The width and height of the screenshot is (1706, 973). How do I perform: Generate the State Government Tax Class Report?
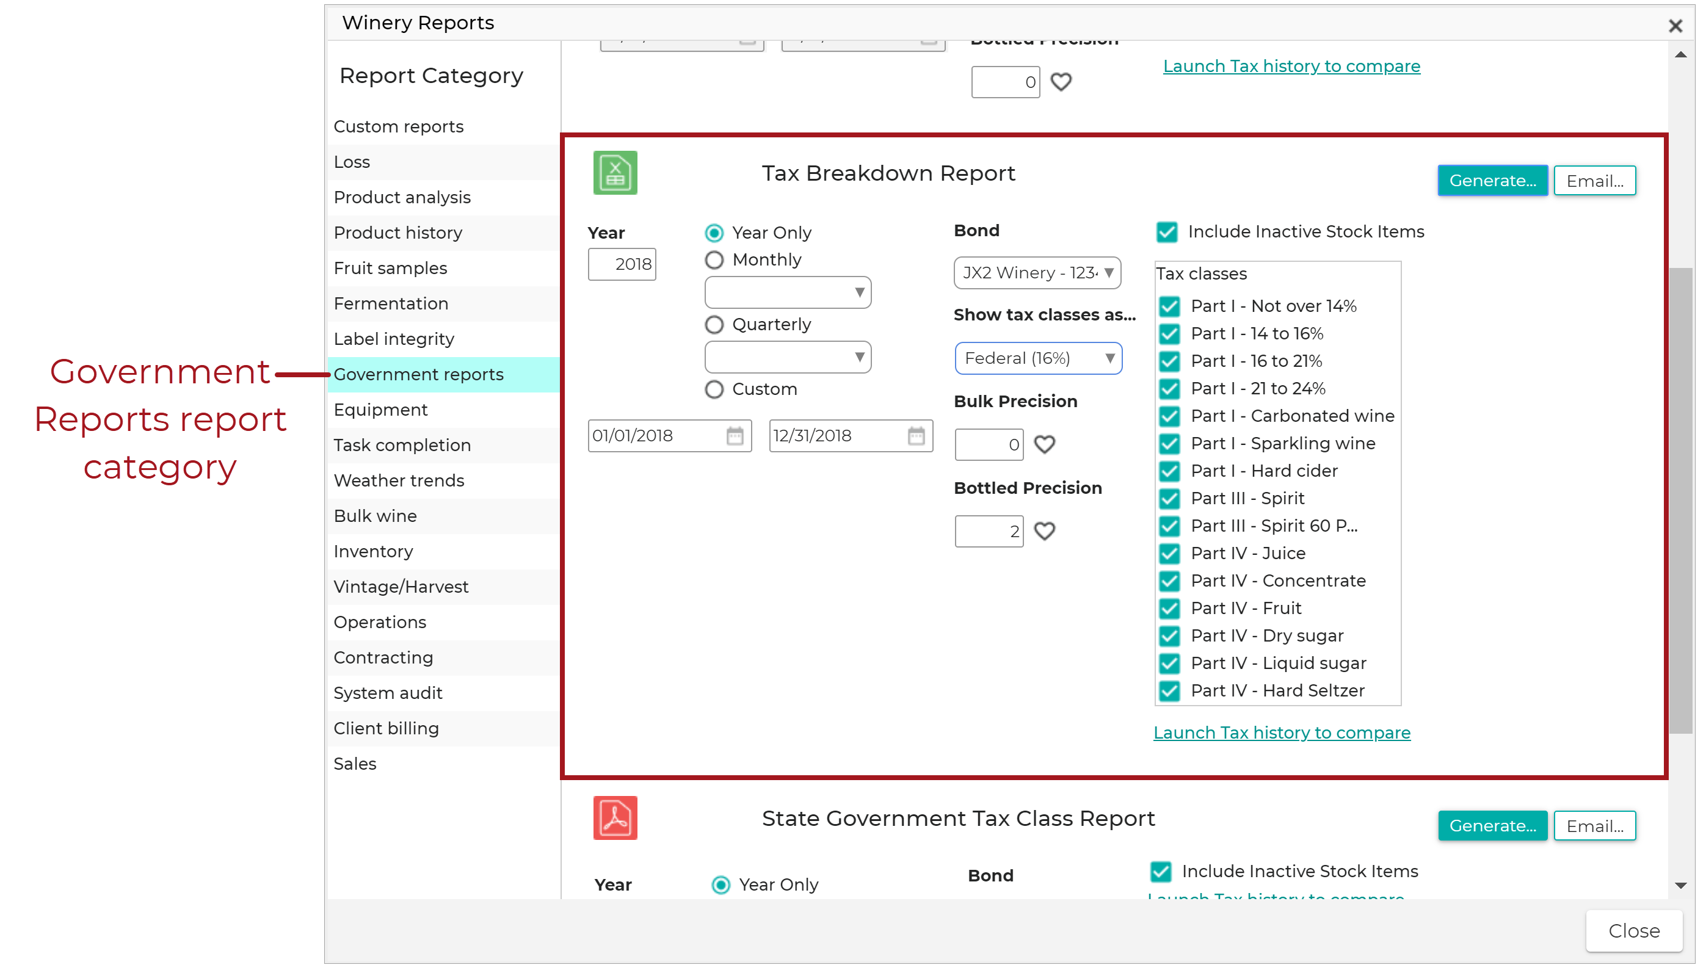click(x=1492, y=826)
